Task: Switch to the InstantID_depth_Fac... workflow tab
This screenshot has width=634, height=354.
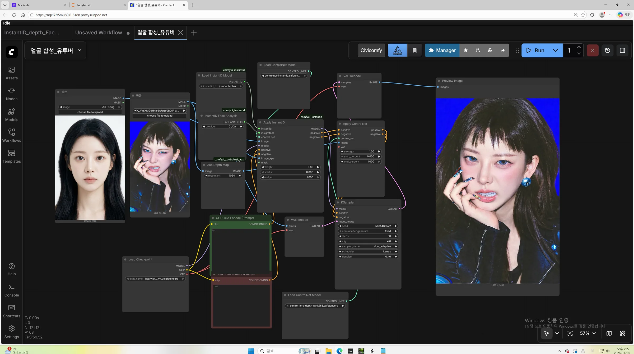Action: click(x=32, y=33)
